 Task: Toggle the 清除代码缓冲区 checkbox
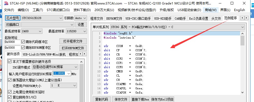point(23,42)
